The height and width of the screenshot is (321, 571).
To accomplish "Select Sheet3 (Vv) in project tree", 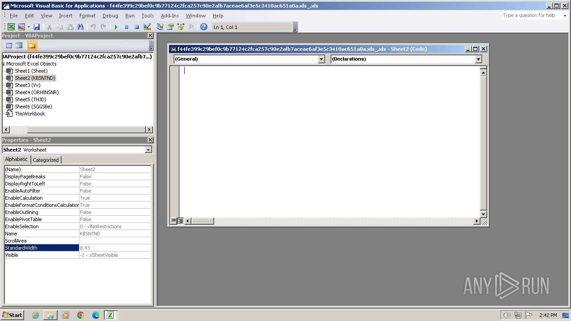I will pos(27,85).
